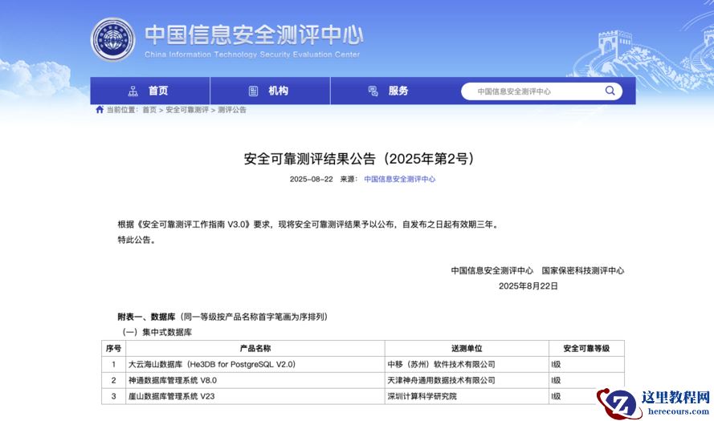Viewport: 714px width, 421px height.
Task: Click the date line 2025年8月22日
Action: 528,286
